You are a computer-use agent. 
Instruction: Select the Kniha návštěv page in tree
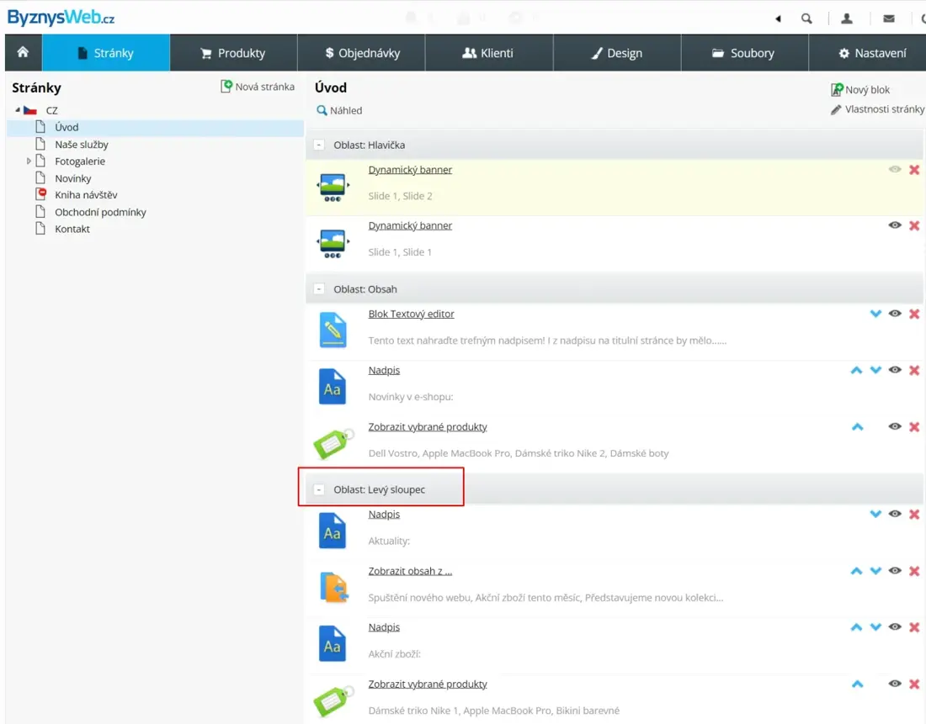coord(86,195)
